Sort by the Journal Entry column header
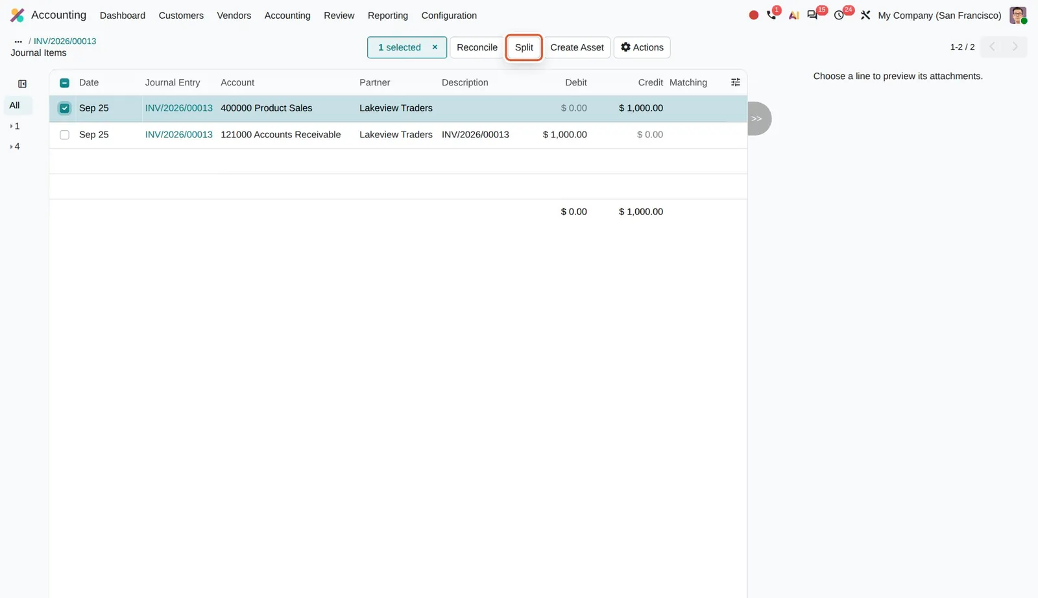1038x598 pixels. [x=173, y=82]
